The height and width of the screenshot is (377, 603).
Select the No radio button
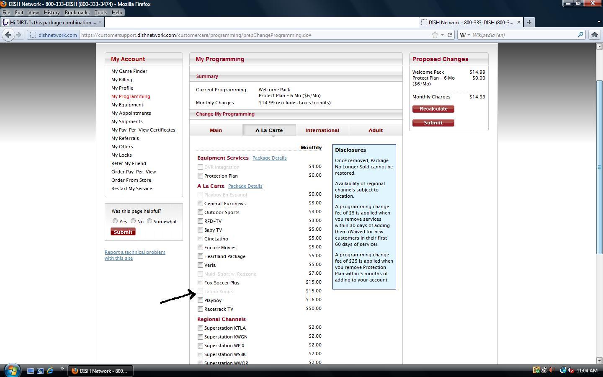(133, 221)
